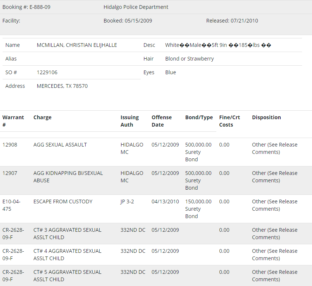Click the Fine/Crt Costs column header
The width and height of the screenshot is (312, 286).
pos(229,121)
